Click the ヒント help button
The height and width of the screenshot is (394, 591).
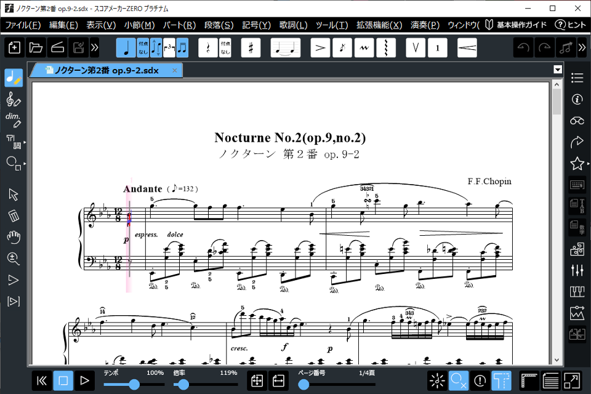coord(571,25)
